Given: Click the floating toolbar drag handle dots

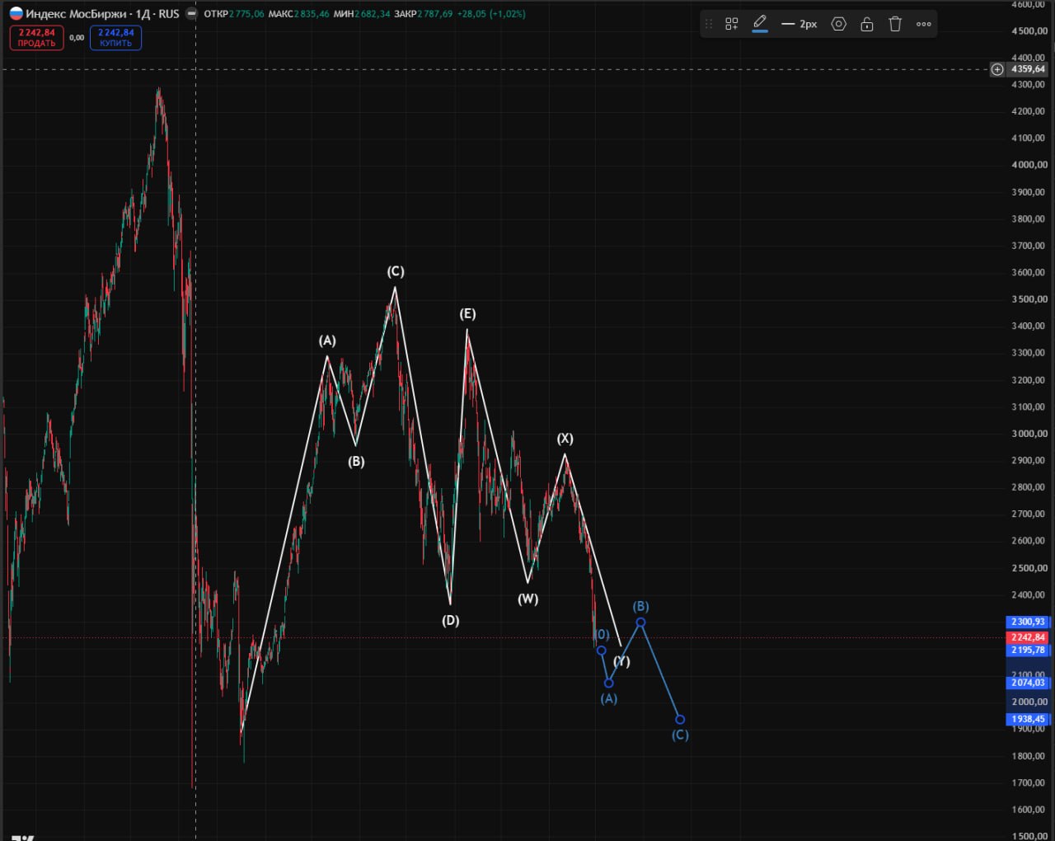Looking at the screenshot, I should click(708, 24).
